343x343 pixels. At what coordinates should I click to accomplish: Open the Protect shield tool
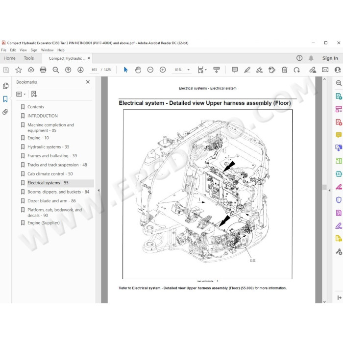tap(339, 200)
